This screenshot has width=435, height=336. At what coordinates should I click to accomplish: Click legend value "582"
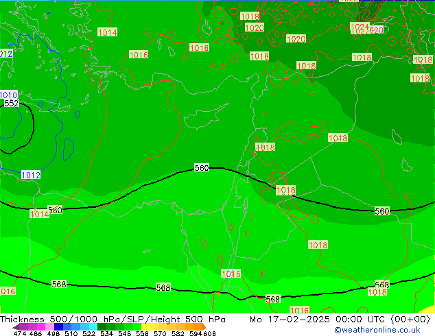(x=178, y=333)
